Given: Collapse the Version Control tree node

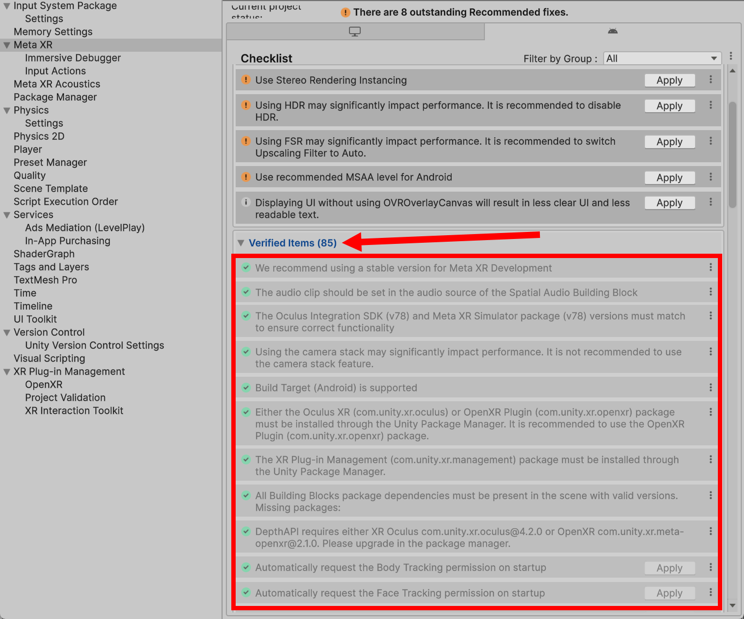Looking at the screenshot, I should pos(7,333).
